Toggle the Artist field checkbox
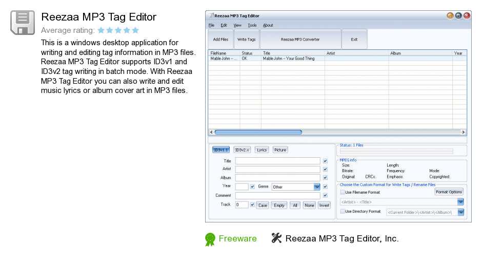Image resolution: width=482 pixels, height=262 pixels. 325,170
